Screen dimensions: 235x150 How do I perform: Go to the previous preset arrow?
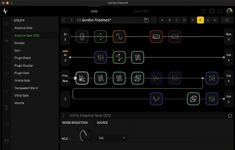pos(64,20)
